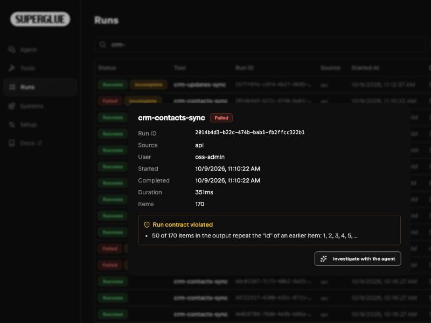Viewport: 431px width, 323px height.
Task: Click the Source value api in dialog
Action: click(199, 145)
